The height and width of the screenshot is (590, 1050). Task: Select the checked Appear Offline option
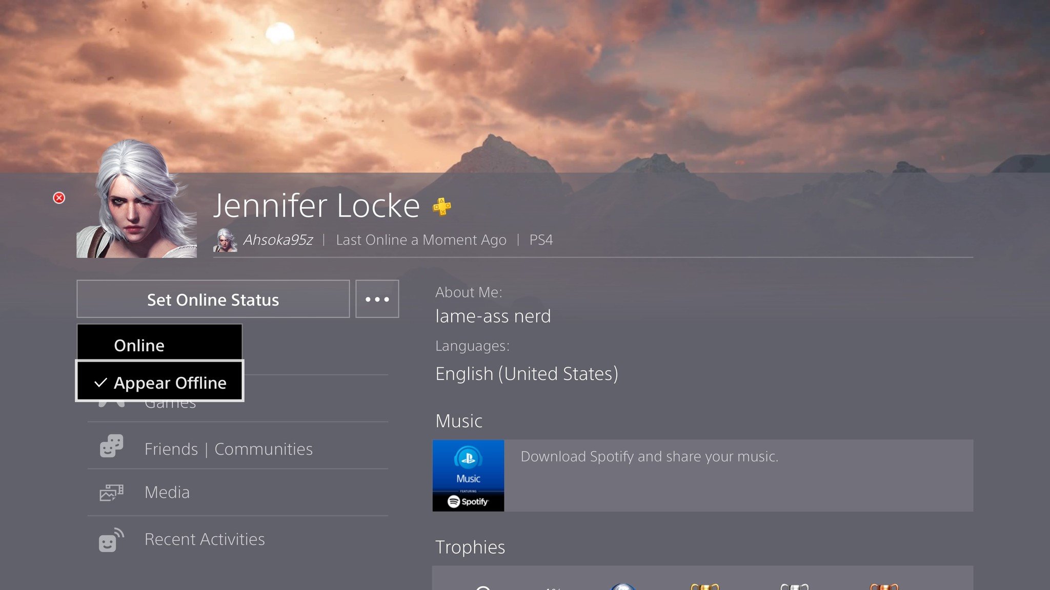point(159,381)
